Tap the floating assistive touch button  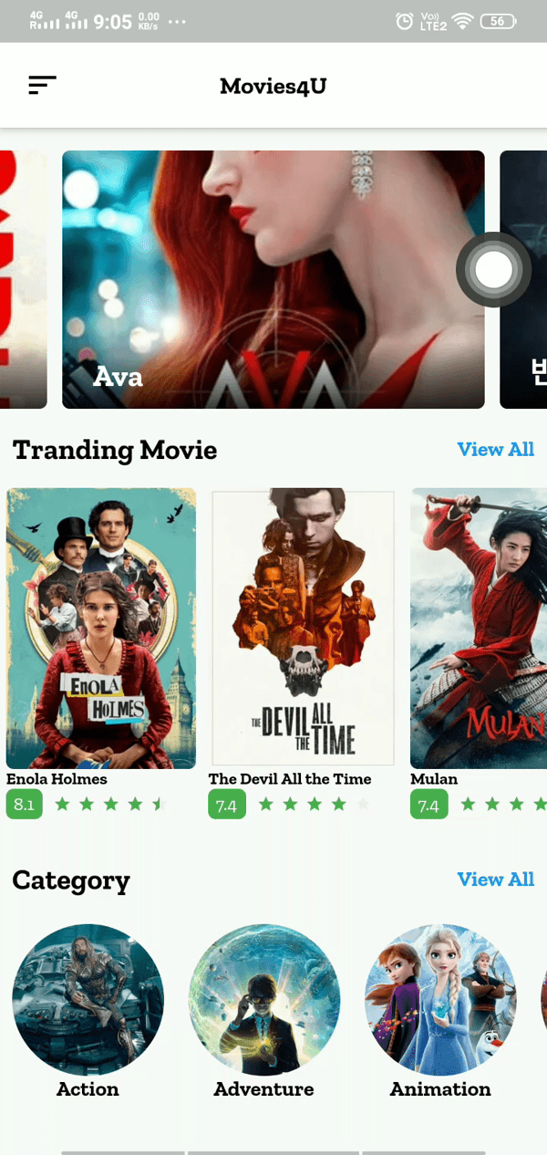click(494, 270)
